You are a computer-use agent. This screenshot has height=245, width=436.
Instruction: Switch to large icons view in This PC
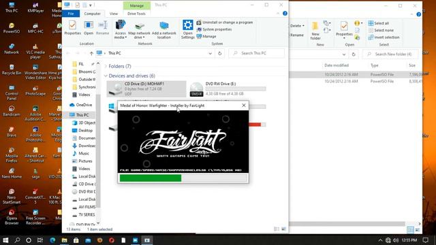[x=283, y=229]
